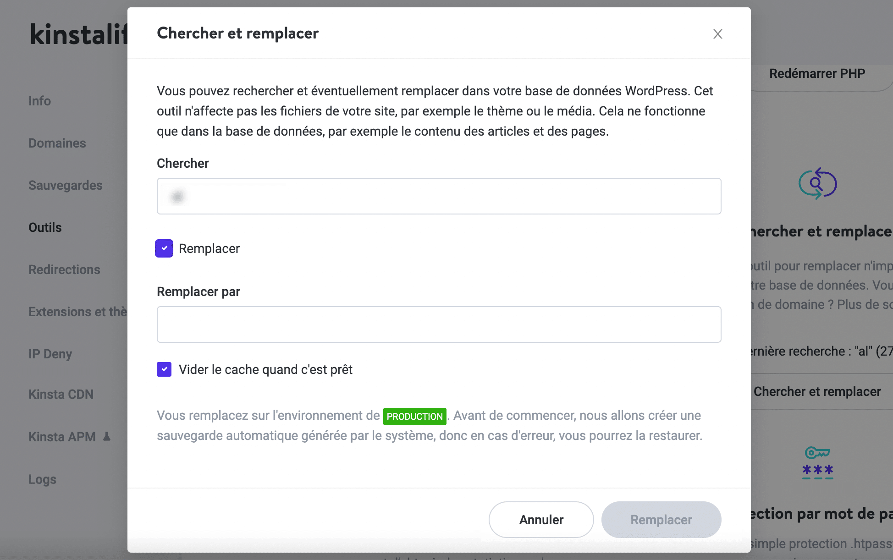
Task: Click Domaines in the sidebar
Action: [x=57, y=143]
